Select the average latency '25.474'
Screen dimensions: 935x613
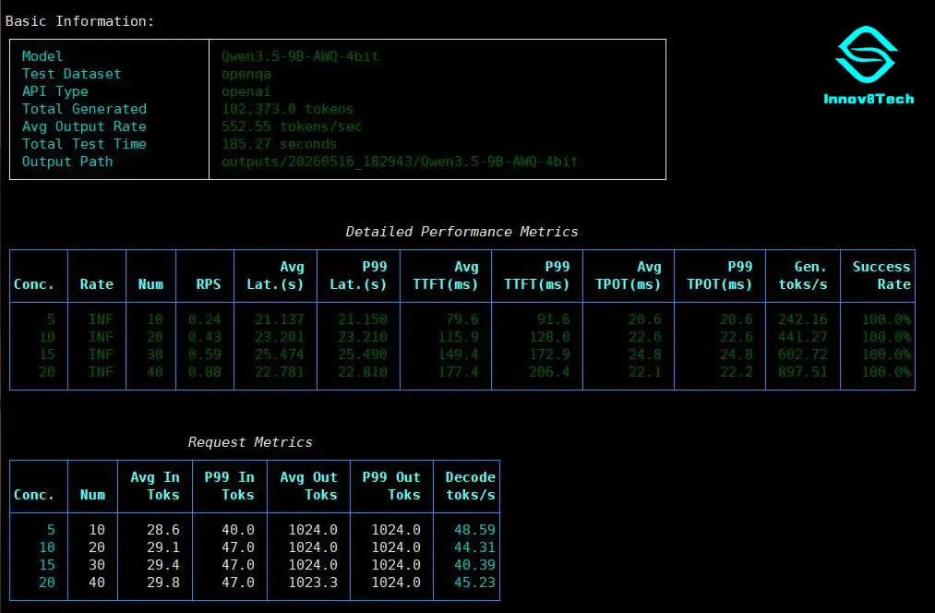[x=279, y=355]
